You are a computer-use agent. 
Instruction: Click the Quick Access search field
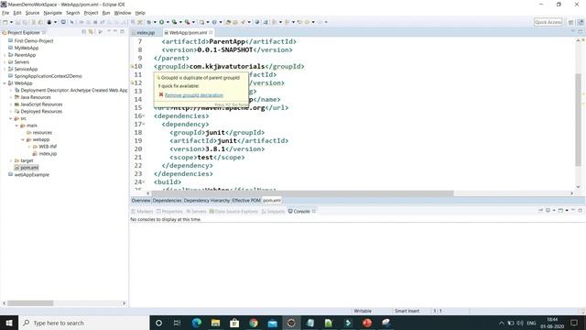coord(548,22)
